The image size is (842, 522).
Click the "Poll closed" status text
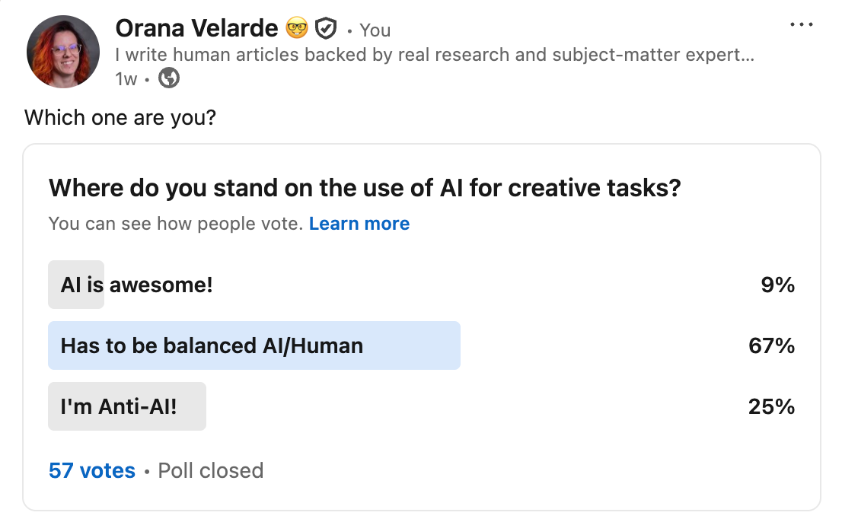coord(211,471)
